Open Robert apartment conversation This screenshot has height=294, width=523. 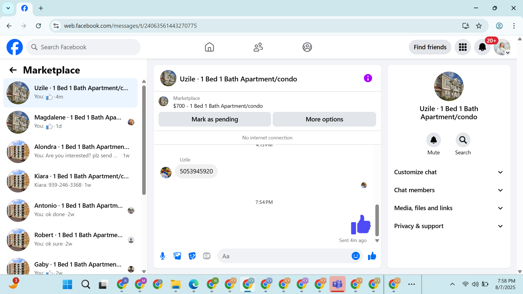click(x=70, y=240)
